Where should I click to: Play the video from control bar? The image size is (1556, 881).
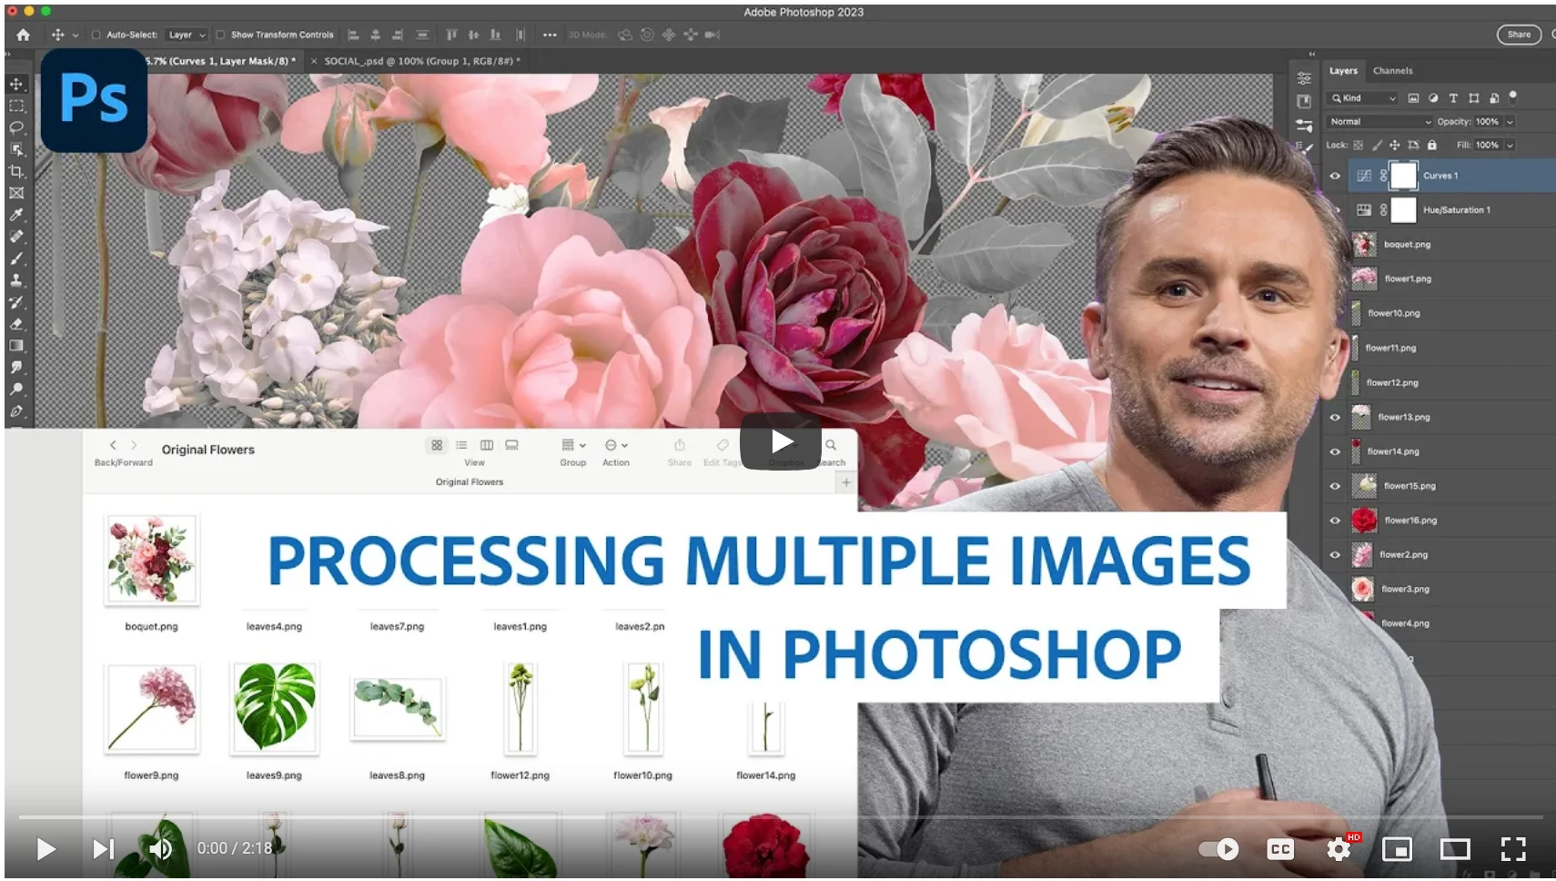point(45,849)
